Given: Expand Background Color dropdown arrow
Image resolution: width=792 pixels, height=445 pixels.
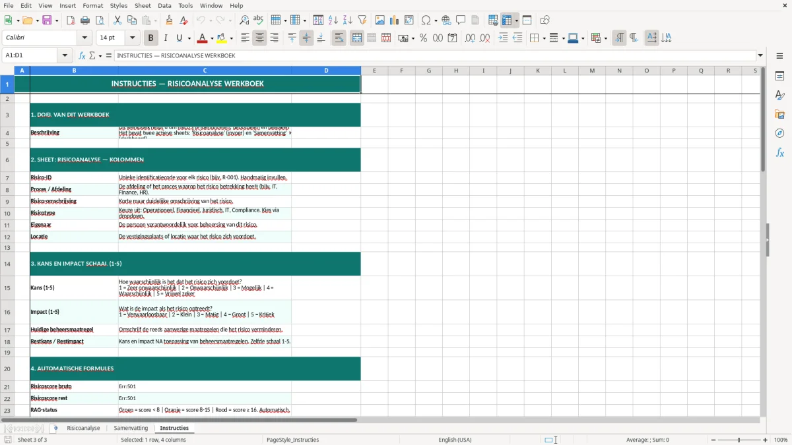Looking at the screenshot, I should [x=231, y=38].
